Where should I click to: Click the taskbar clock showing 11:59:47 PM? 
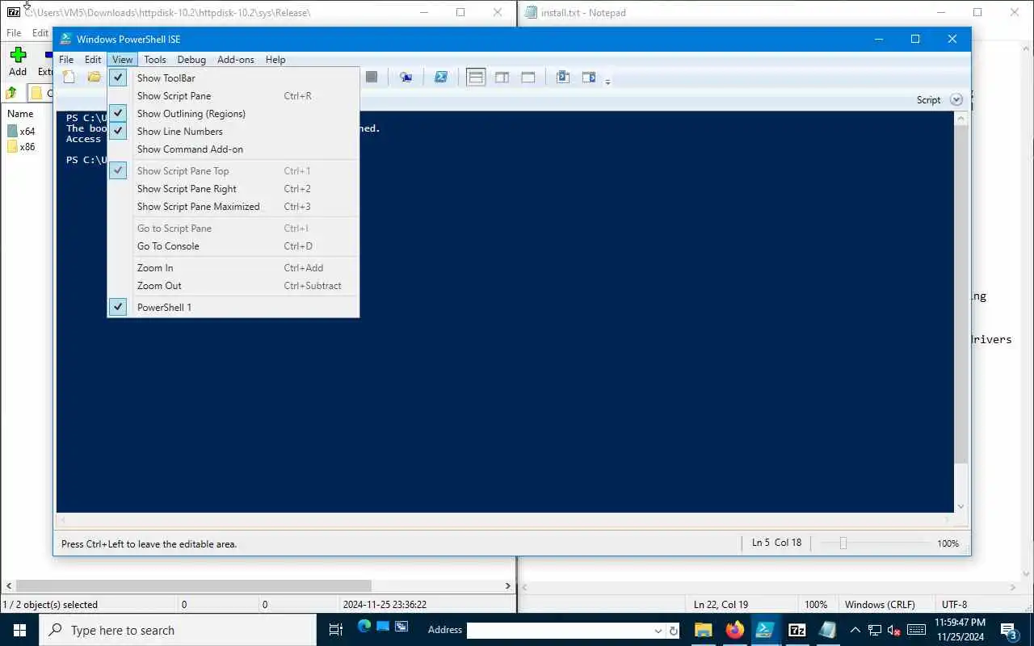tap(960, 630)
